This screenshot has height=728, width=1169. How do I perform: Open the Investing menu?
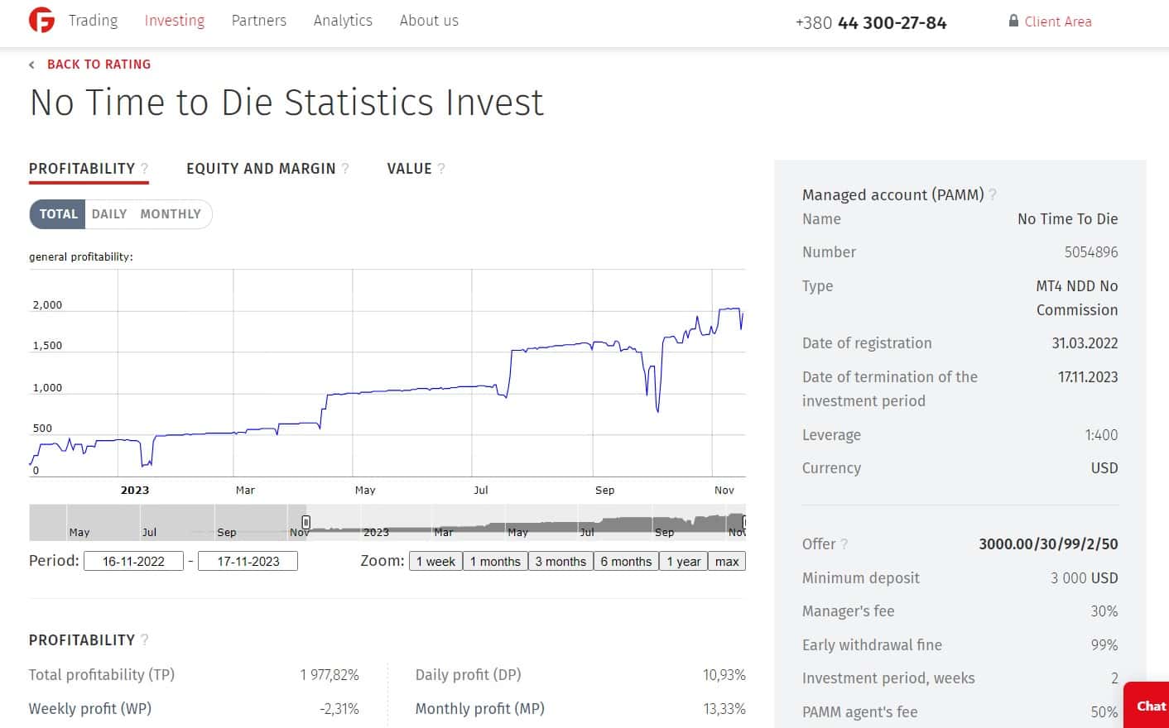click(174, 21)
